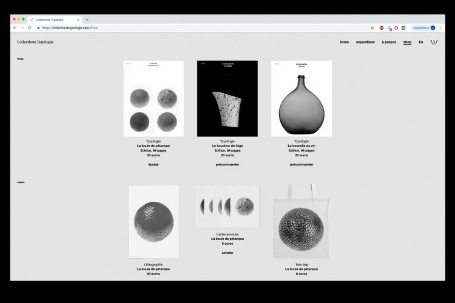Go forward with the browser forward arrow
Image resolution: width=455 pixels, height=303 pixels.
pyautogui.click(x=22, y=28)
